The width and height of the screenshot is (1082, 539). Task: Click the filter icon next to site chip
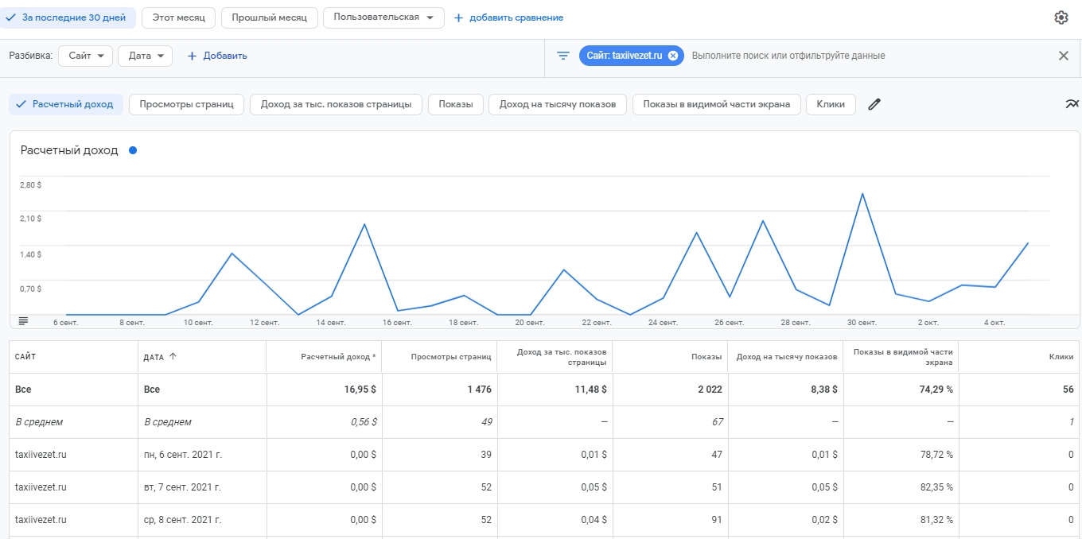point(563,56)
